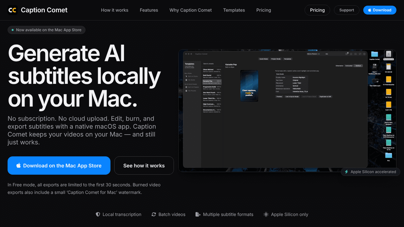This screenshot has height=227, width=404.
Task: Set orientation to Vertical in the app preview
Action: [358, 66]
